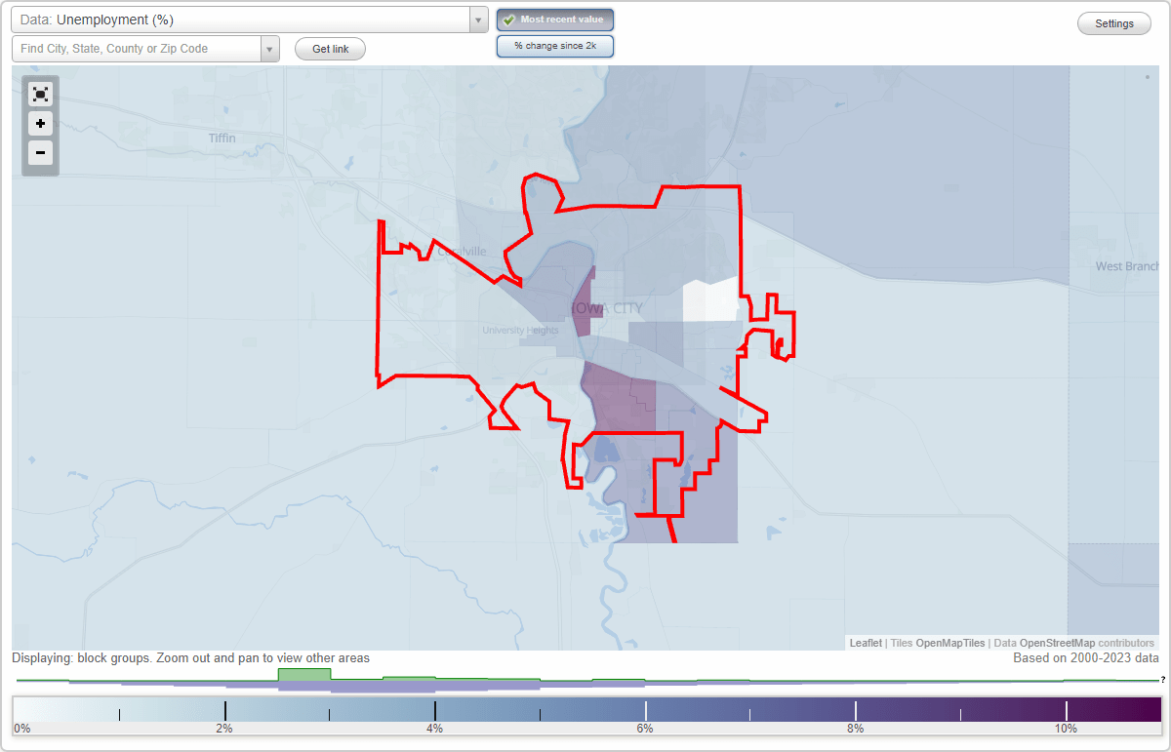Open the legend help question mark
Screen dimensions: 1171x752
[x=1165, y=681]
